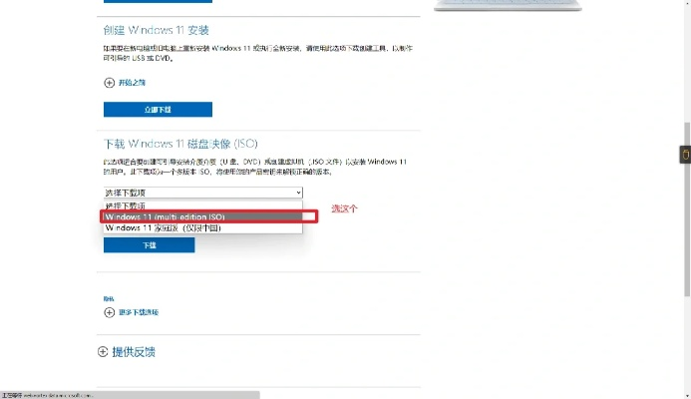This screenshot has width=691, height=399.
Task: Click the plus icon beside 开始之前
Action: [109, 82]
